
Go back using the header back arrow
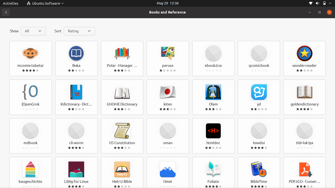(6, 12)
